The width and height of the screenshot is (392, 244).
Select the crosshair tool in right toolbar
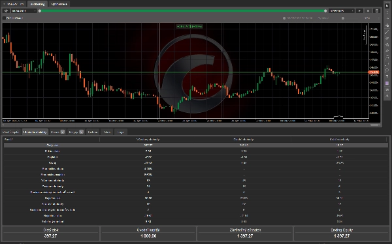tap(387, 25)
